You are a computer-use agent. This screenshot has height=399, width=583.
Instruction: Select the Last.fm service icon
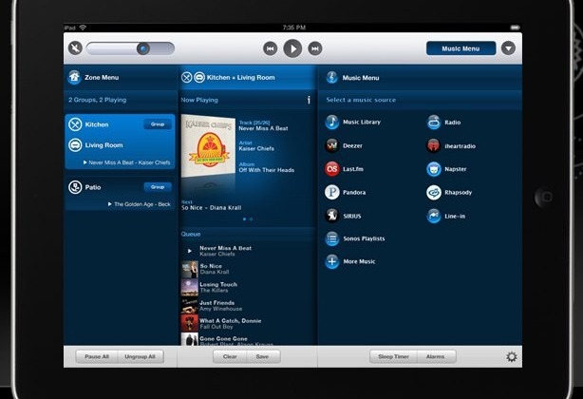point(332,169)
